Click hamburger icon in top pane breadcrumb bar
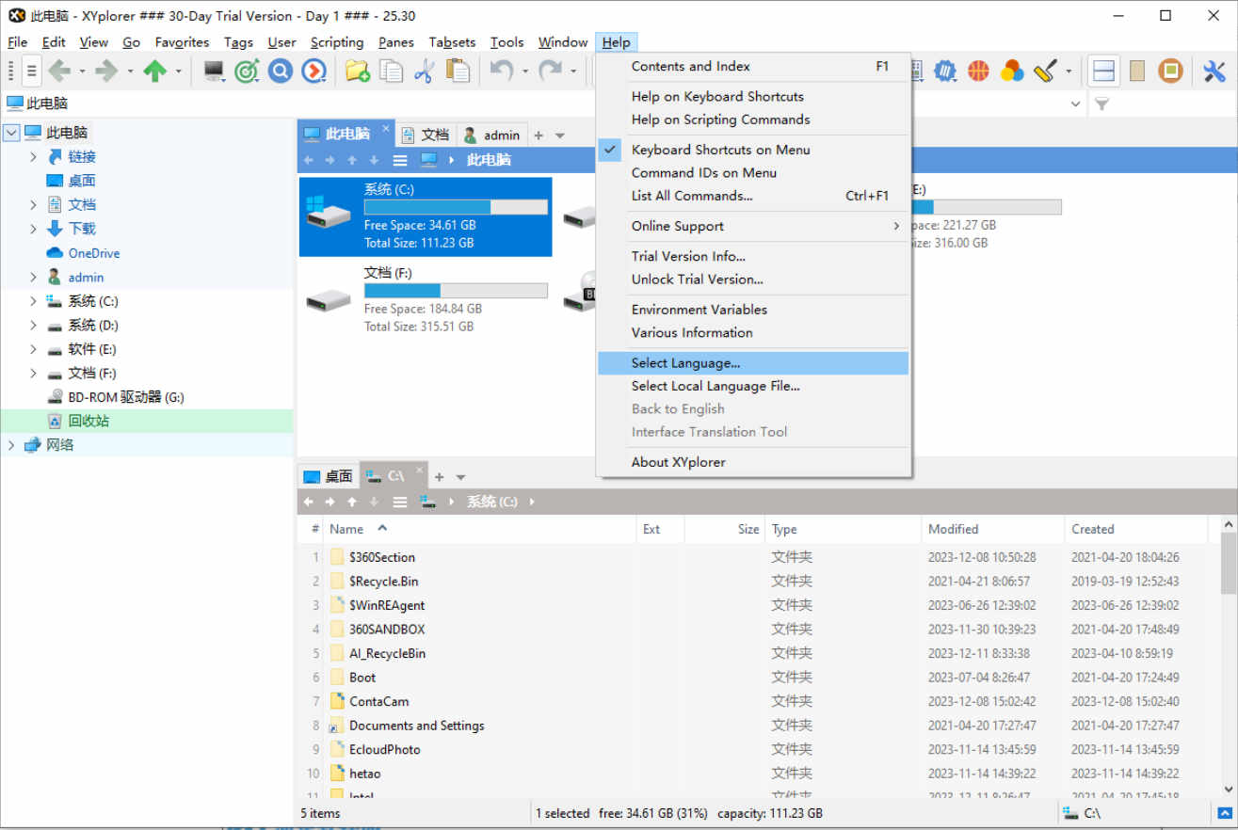 tap(400, 160)
